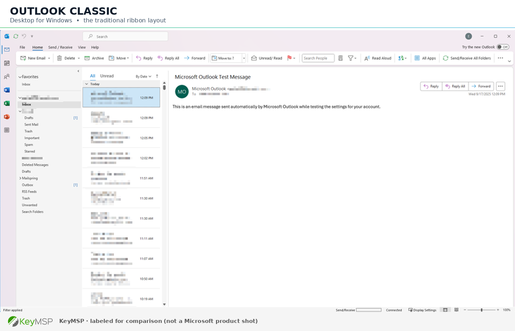Switch to Normal view in status bar
The width and height of the screenshot is (515, 331).
[445, 310]
